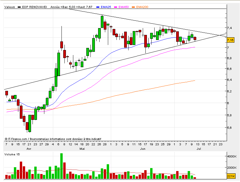Click the Mai month label
This screenshot has width=240, height=182.
click(82, 149)
